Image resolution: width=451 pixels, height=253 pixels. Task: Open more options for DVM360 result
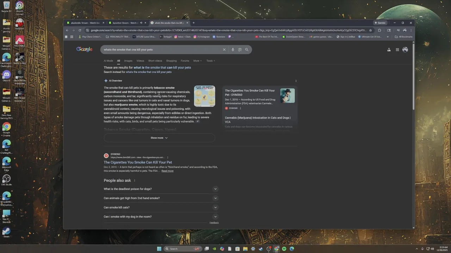(x=168, y=157)
